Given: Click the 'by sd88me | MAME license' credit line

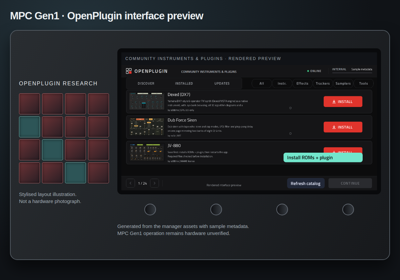Looking at the screenshot, I should (181, 161).
